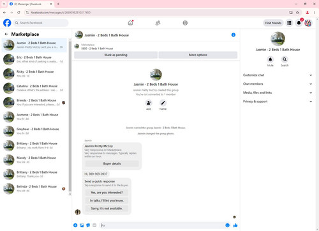Open the Facebook logo home link

tap(7, 23)
